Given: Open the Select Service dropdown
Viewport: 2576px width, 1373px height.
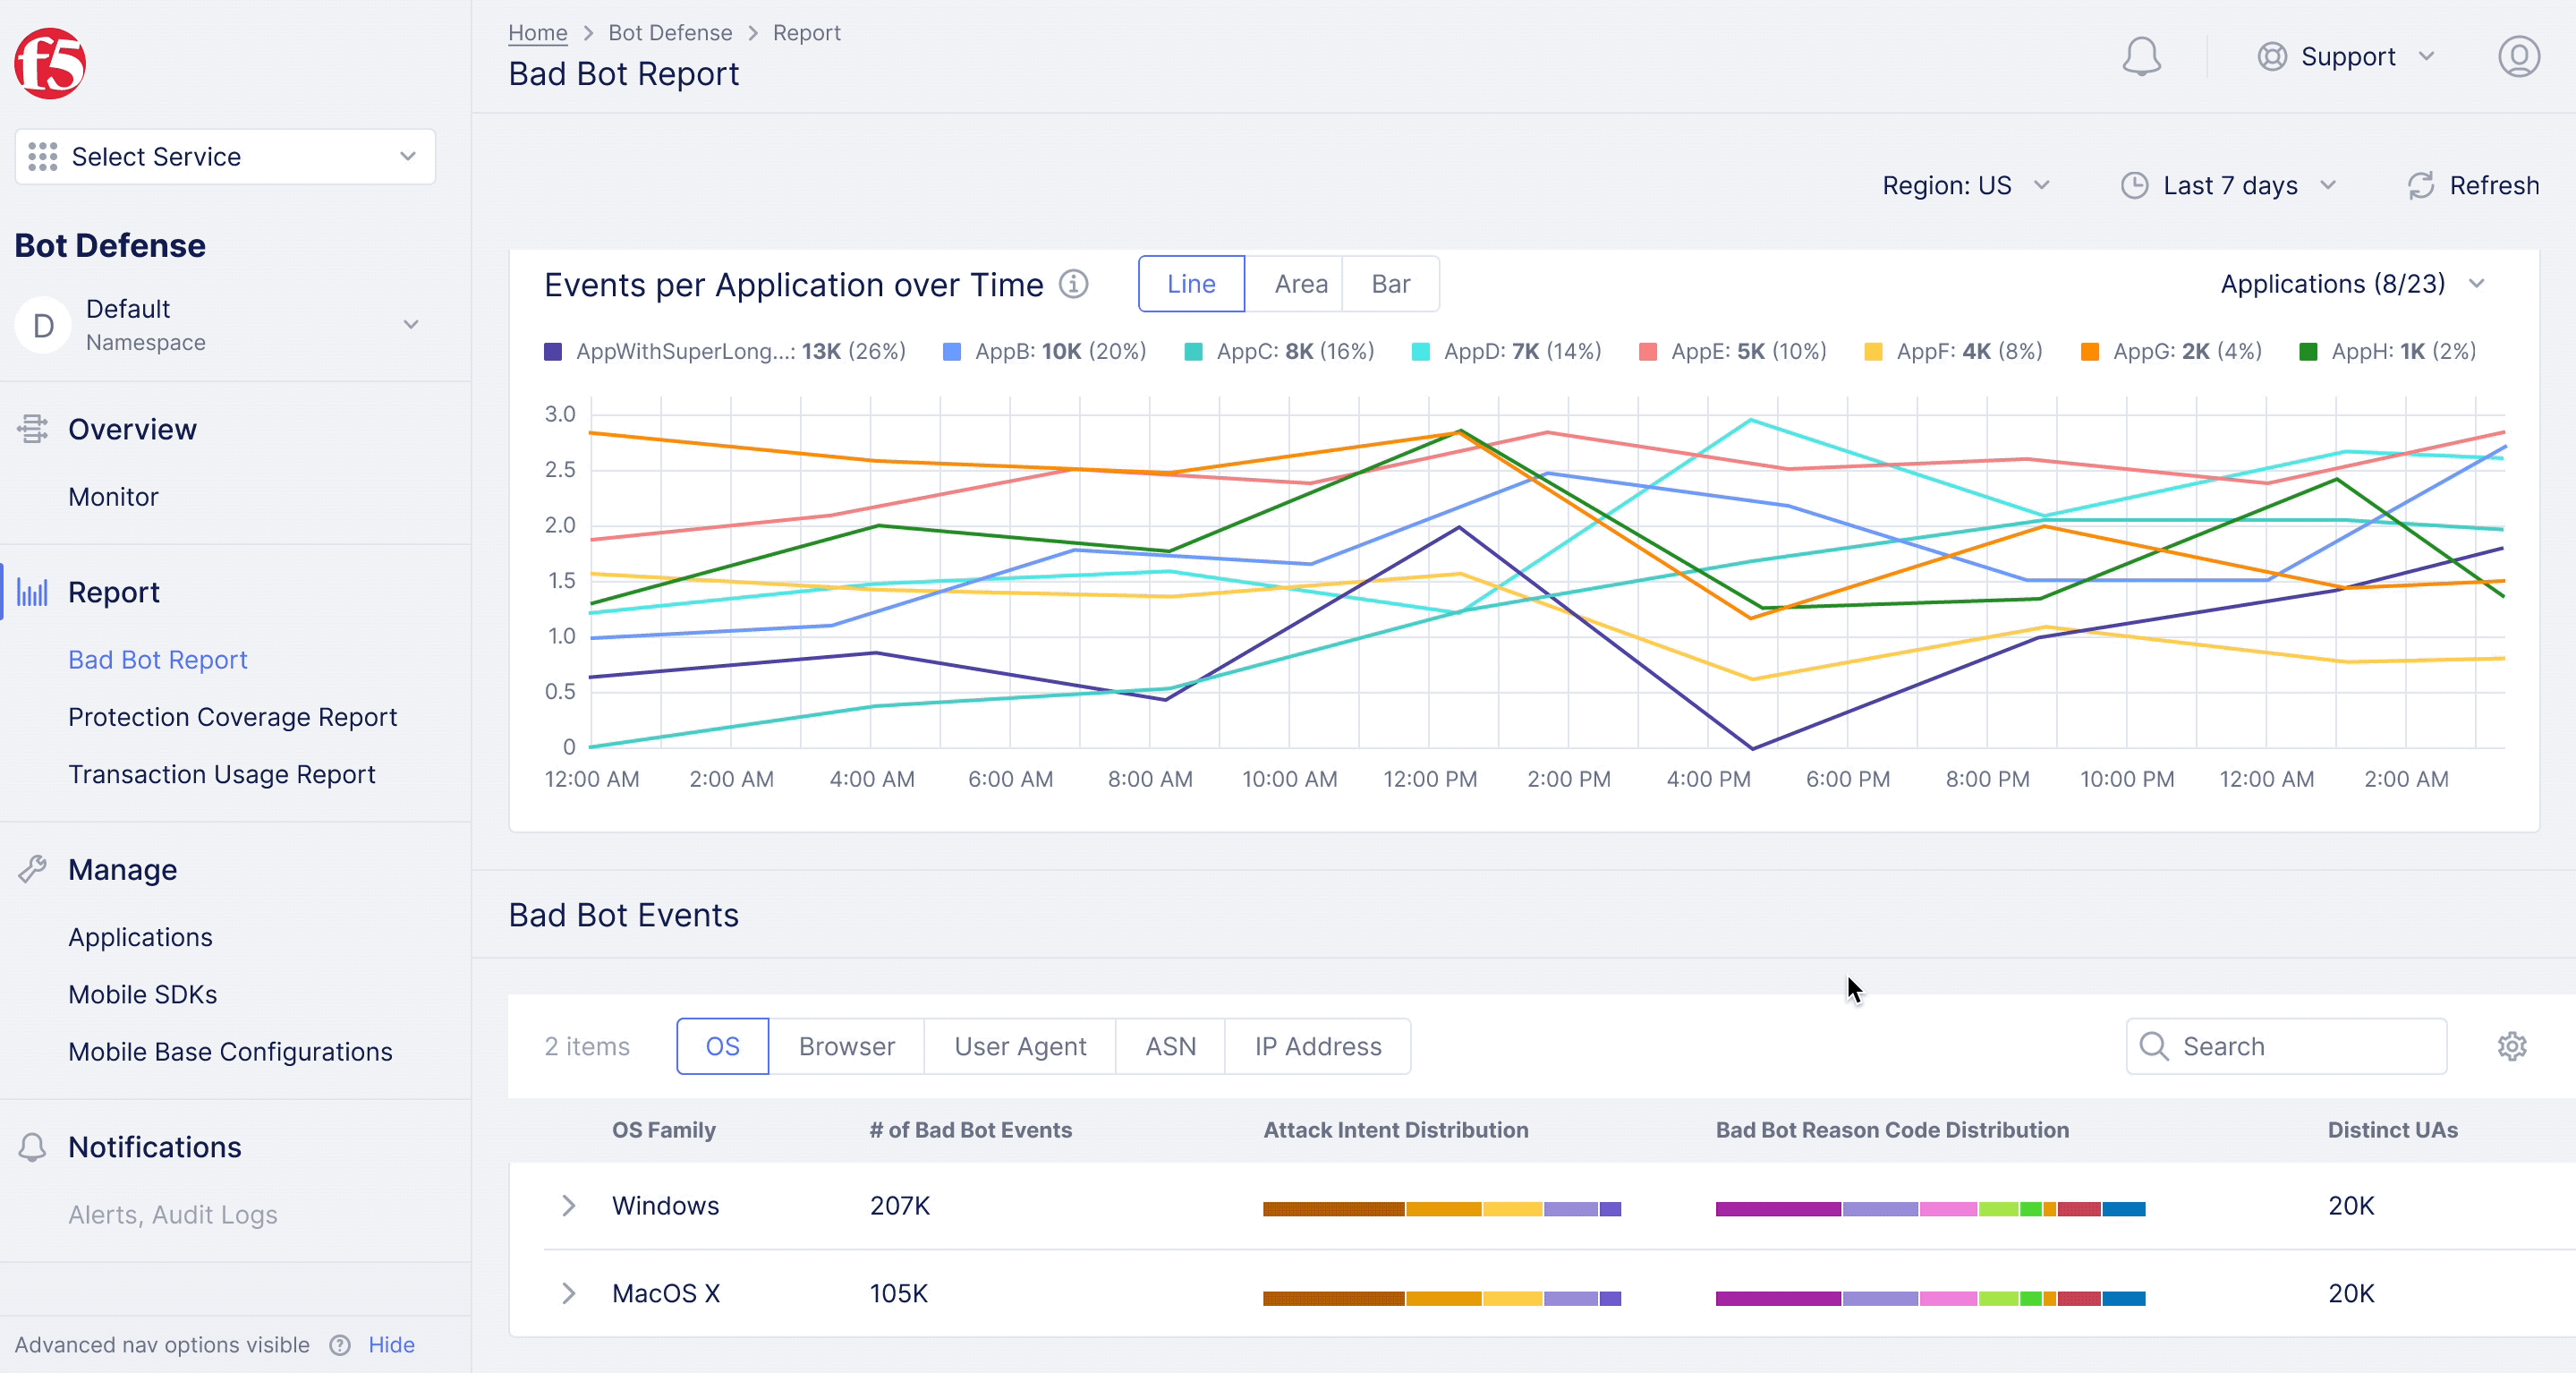Looking at the screenshot, I should point(225,157).
